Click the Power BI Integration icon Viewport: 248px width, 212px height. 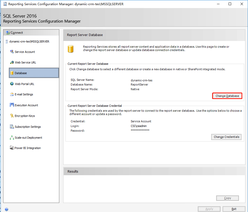click(12, 148)
